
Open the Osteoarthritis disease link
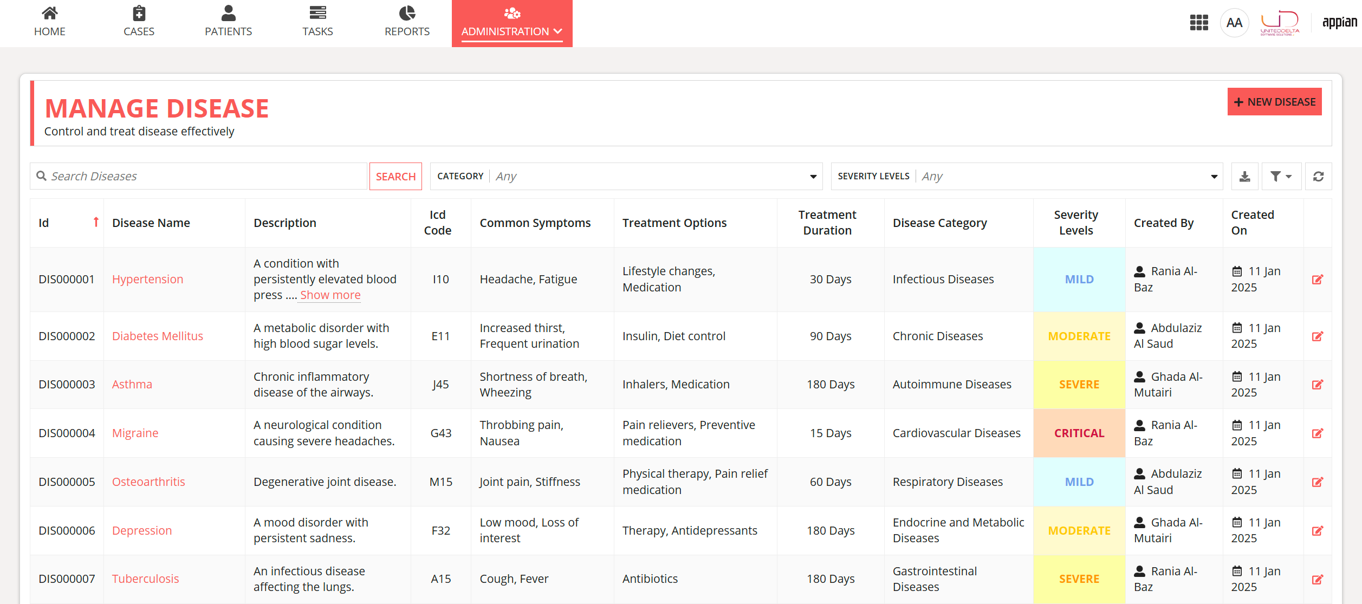148,482
